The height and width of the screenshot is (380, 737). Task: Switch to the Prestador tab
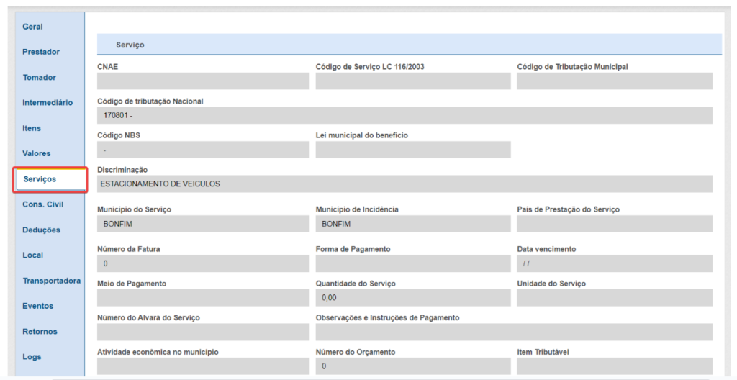41,52
